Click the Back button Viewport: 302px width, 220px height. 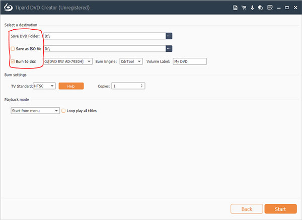pyautogui.click(x=247, y=209)
